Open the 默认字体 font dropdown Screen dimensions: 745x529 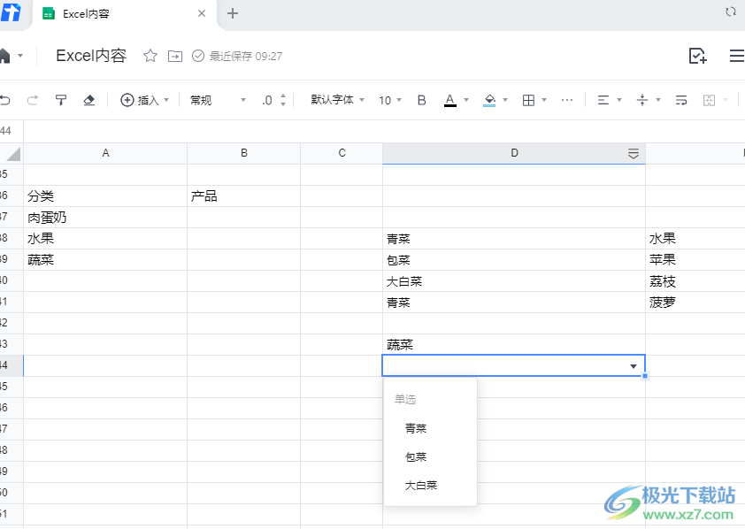[x=337, y=100]
